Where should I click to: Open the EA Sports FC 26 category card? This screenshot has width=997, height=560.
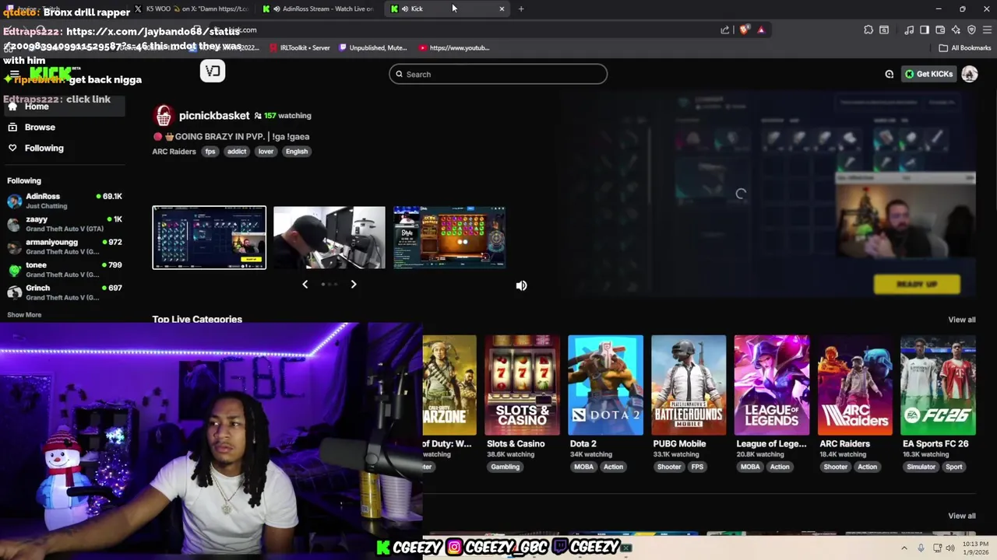coord(938,385)
